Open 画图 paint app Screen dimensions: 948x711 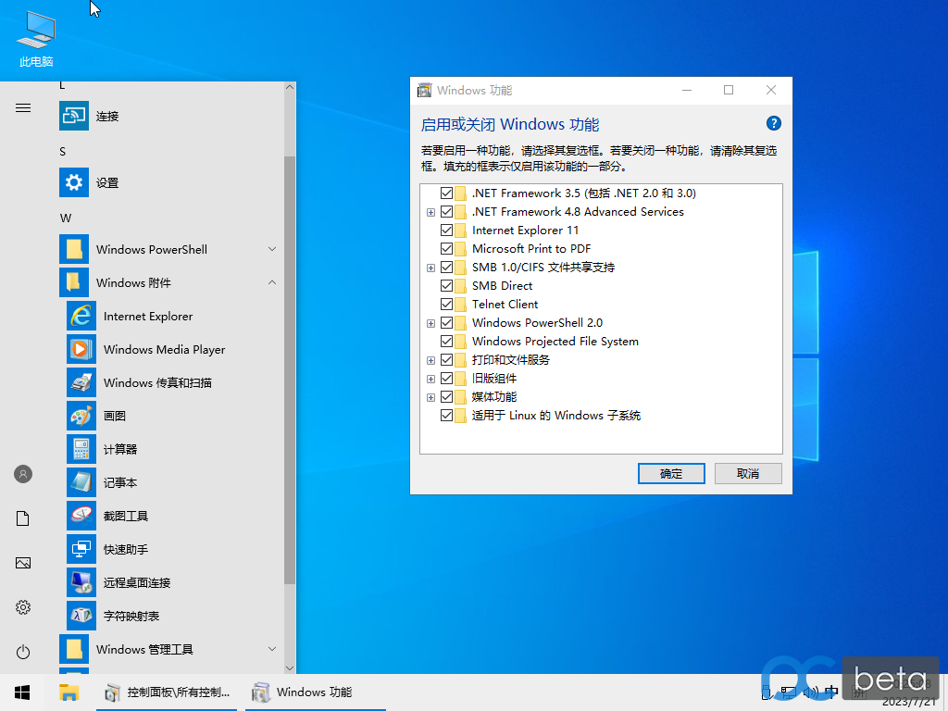[171, 416]
